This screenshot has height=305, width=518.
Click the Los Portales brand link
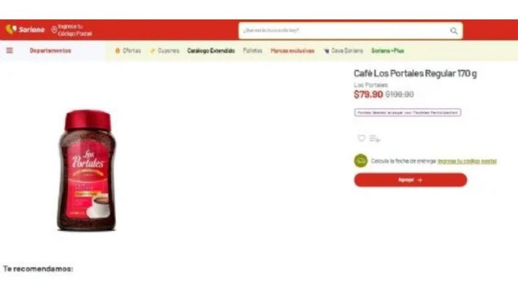(x=371, y=85)
